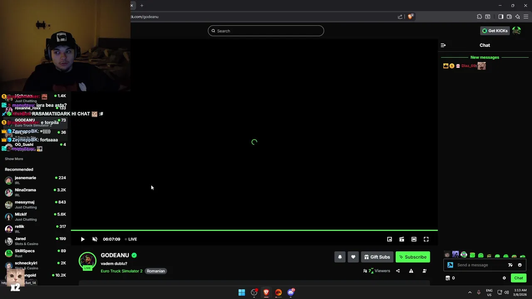Click the address bar URL
The height and width of the screenshot is (299, 532).
coord(145,17)
